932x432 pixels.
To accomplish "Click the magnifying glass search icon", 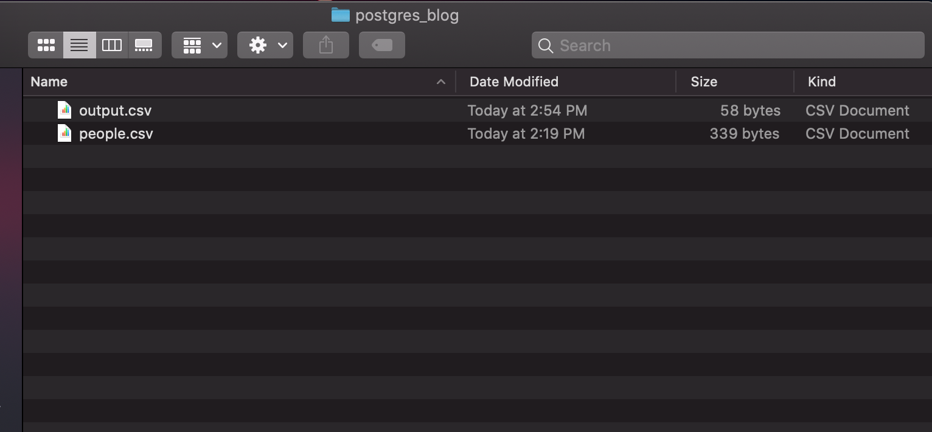I will (x=546, y=46).
